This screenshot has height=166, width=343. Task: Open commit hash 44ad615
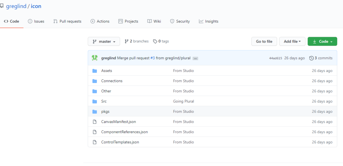pyautogui.click(x=275, y=58)
